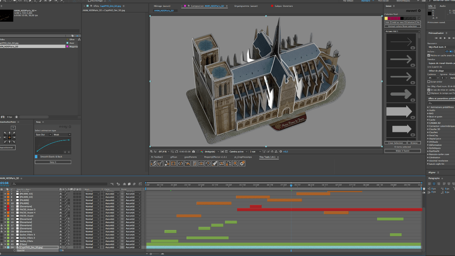Open blend mode dropdown for layer 20
This screenshot has height=256, width=455.
(92, 235)
